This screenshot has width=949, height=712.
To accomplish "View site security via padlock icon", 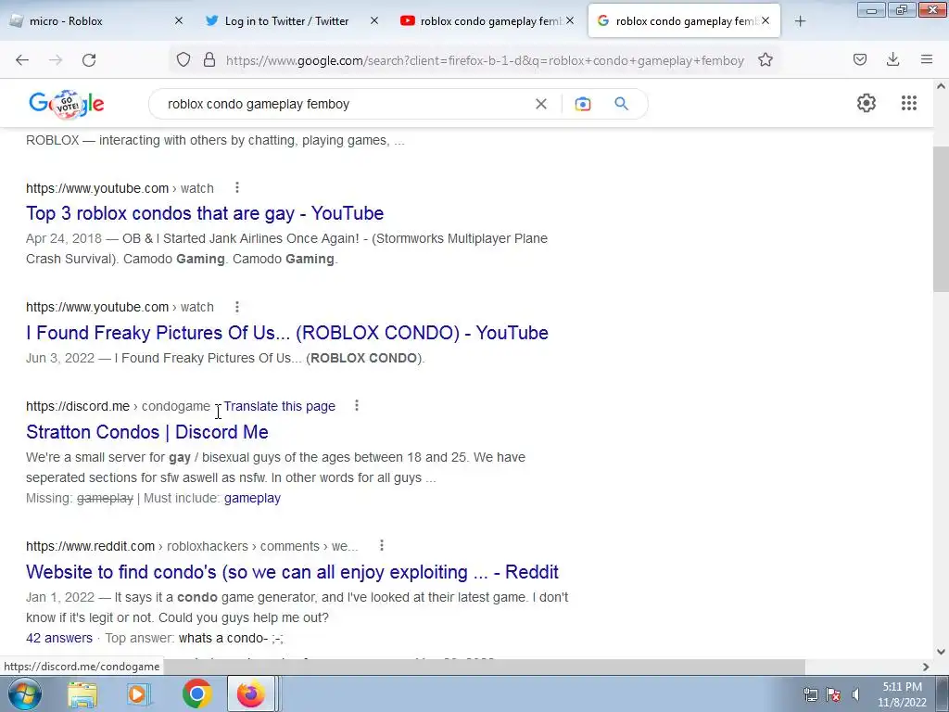I will (209, 60).
